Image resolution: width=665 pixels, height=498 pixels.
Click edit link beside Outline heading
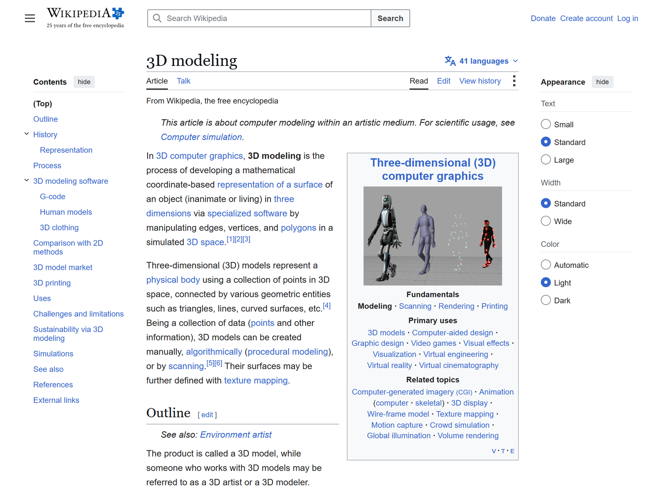207,415
